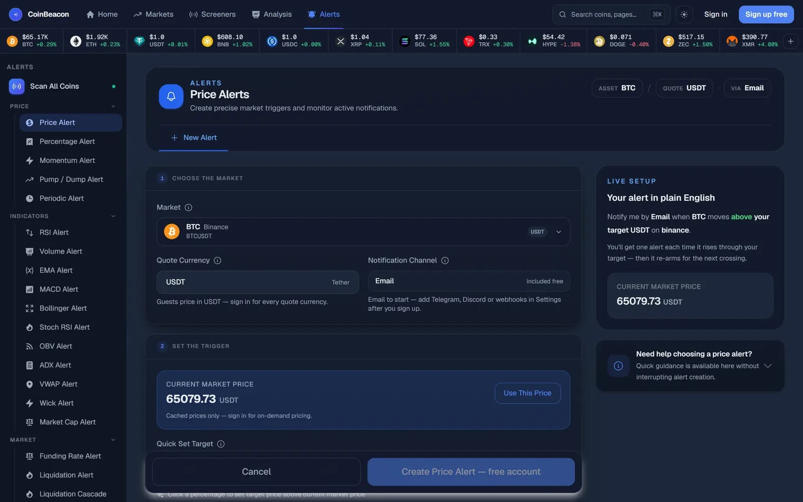Click the Pump / Dump Alert trend icon
This screenshot has width=803, height=502.
coord(30,180)
